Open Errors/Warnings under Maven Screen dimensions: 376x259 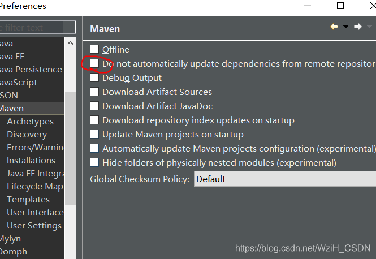tap(36, 147)
